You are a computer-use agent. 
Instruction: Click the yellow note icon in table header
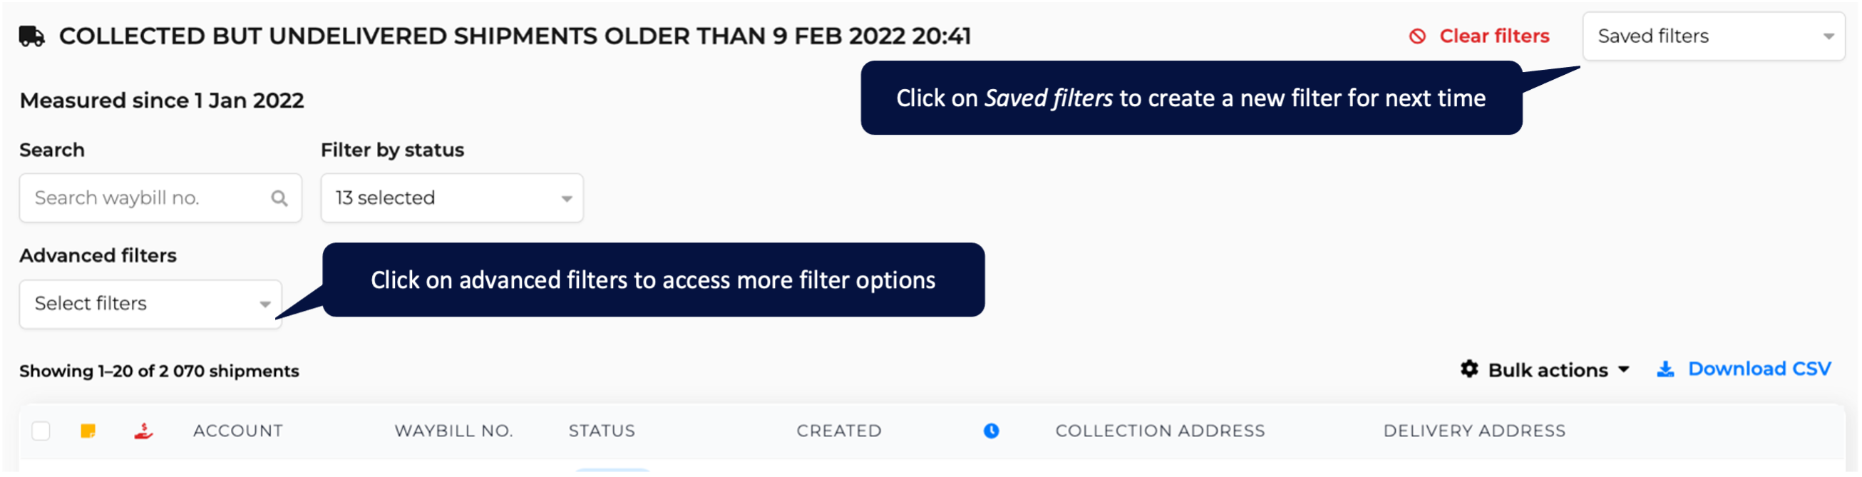88,431
